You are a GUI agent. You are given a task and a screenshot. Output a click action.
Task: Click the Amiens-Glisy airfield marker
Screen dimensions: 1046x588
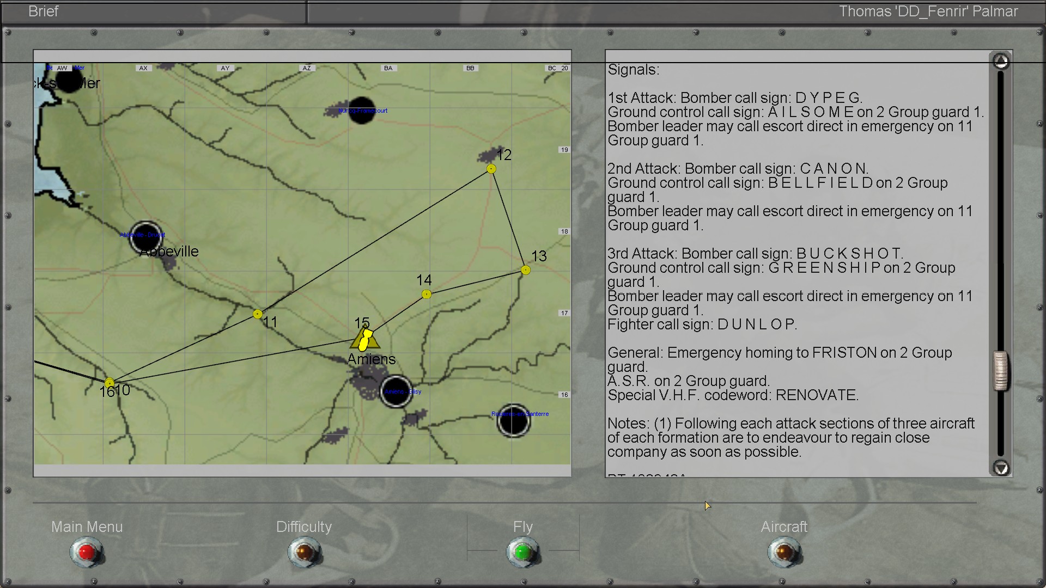coord(396,391)
